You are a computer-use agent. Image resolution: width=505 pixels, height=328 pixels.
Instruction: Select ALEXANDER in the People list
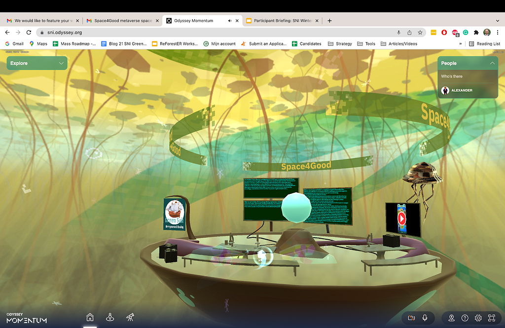click(x=462, y=90)
